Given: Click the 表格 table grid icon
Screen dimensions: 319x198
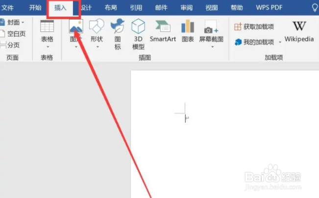Looking at the screenshot, I should (47, 26).
